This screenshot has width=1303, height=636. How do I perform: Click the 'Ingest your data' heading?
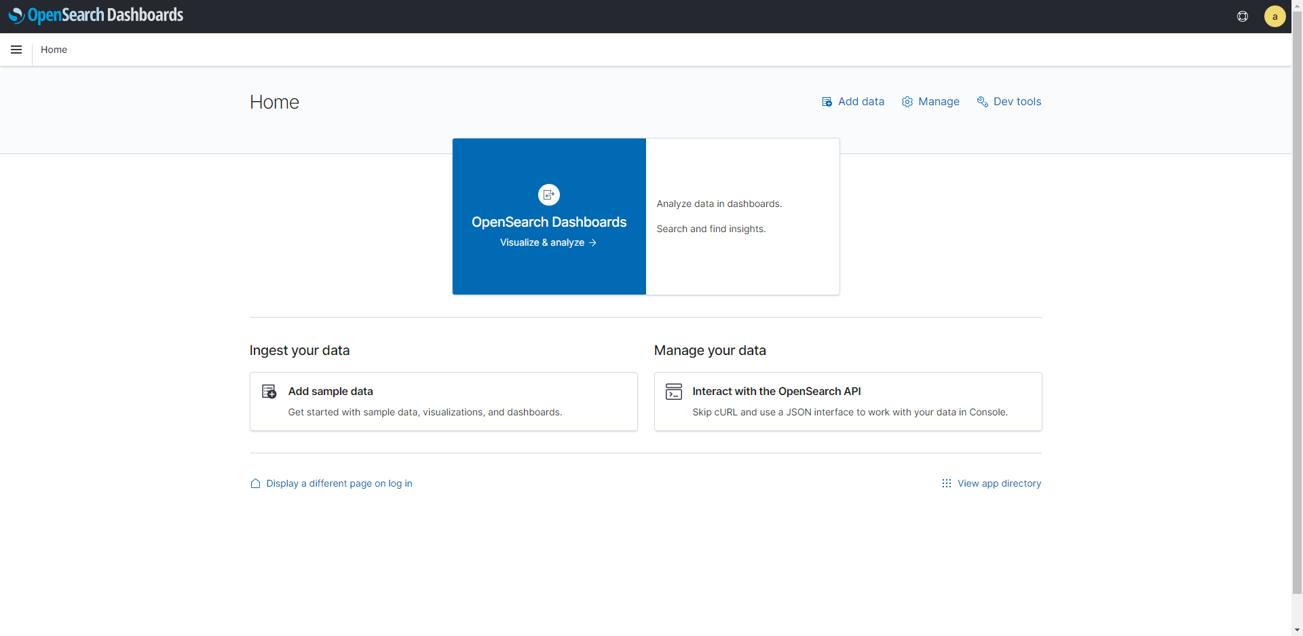click(x=299, y=350)
